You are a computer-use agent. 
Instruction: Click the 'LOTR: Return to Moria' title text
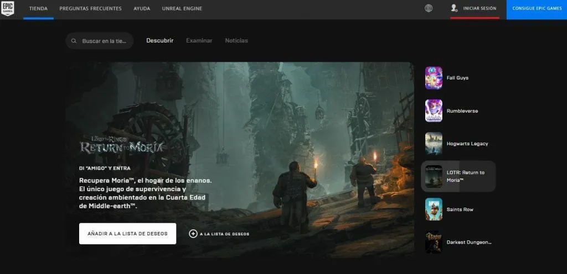coord(465,176)
